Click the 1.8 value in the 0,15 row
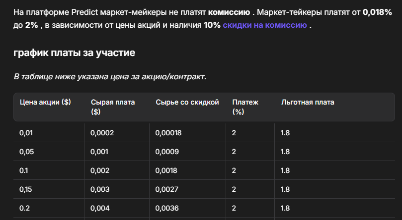This screenshot has width=402, height=220. coord(285,189)
